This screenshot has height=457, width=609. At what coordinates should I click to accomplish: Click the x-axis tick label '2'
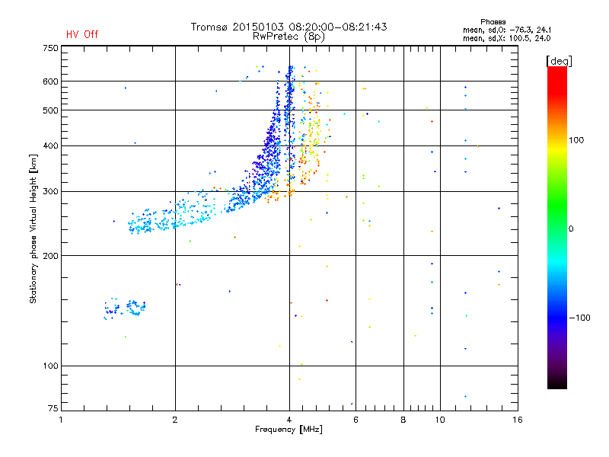pyautogui.click(x=175, y=420)
